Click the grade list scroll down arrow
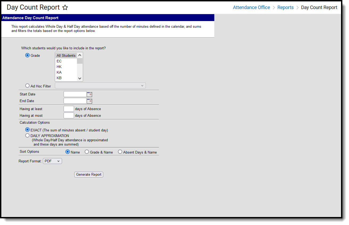Image resolution: width=349 pixels, height=225 pixels. [x=80, y=78]
